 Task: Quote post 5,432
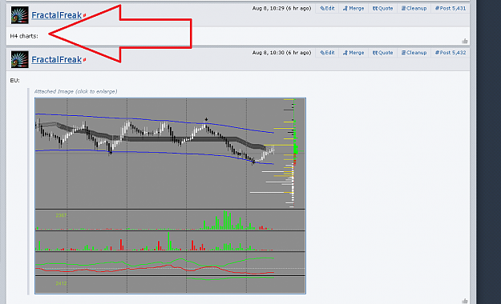[x=383, y=53]
